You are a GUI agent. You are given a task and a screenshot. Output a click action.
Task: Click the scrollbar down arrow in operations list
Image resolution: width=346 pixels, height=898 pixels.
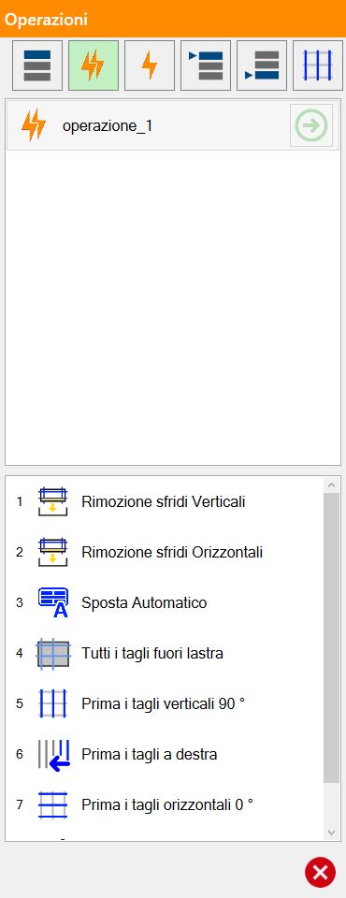(x=332, y=833)
